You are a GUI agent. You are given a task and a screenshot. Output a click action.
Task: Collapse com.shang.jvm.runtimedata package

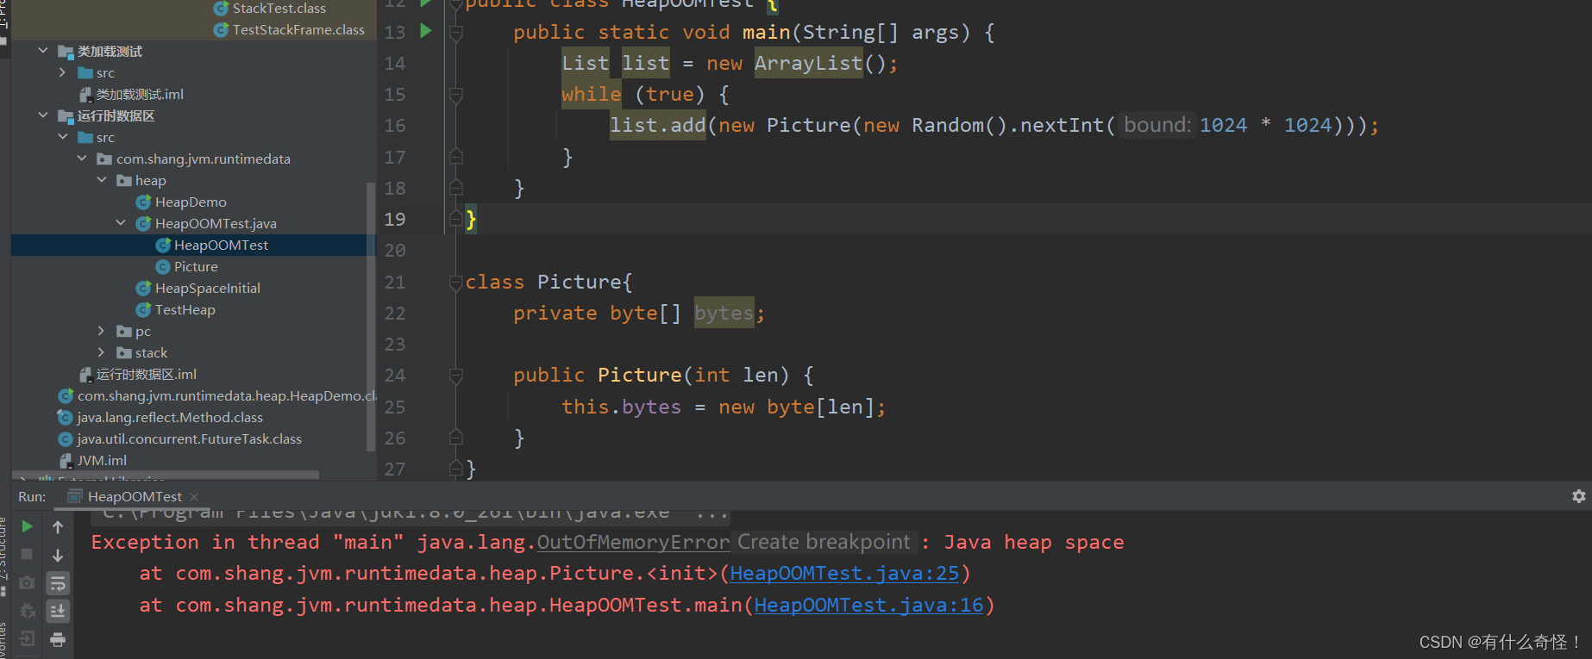point(82,159)
